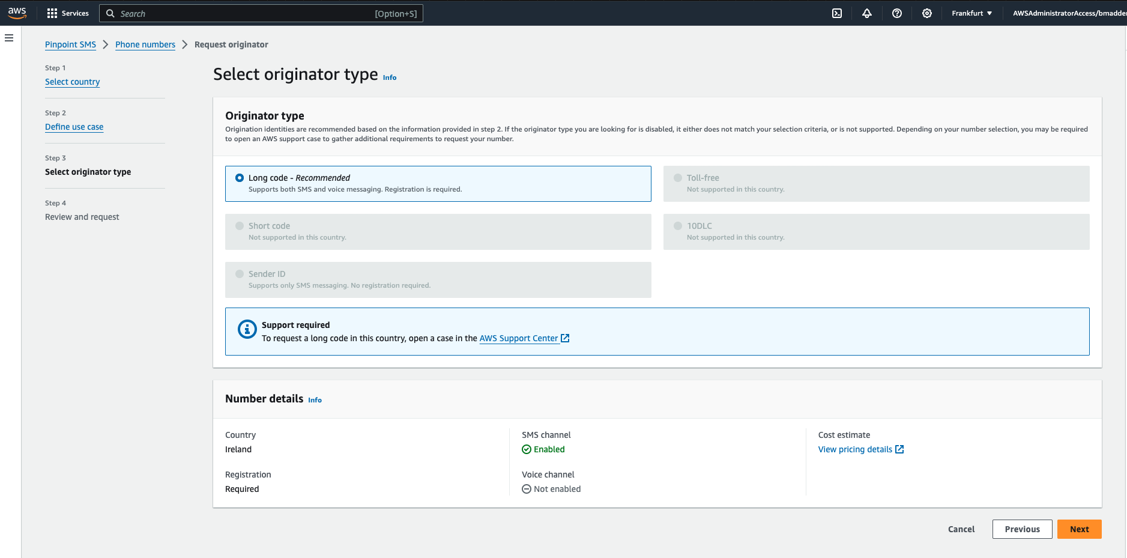
Task: Select the Short code radio option
Action: coord(240,226)
